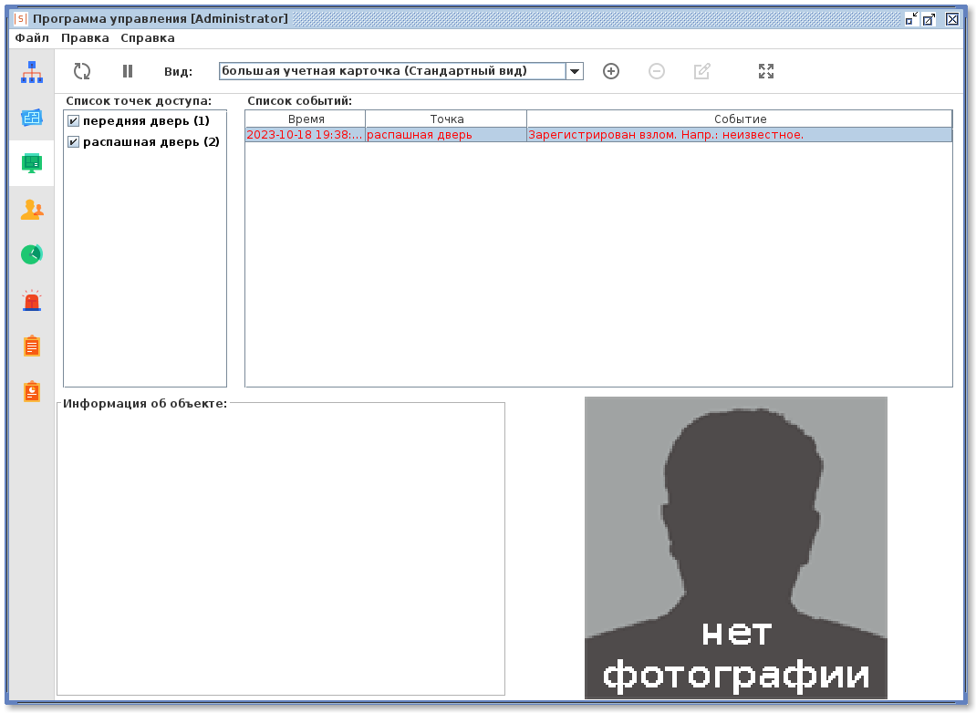Screen dimensions: 976x713
Task: Click the refresh arrows toolbar icon
Action: tap(82, 71)
